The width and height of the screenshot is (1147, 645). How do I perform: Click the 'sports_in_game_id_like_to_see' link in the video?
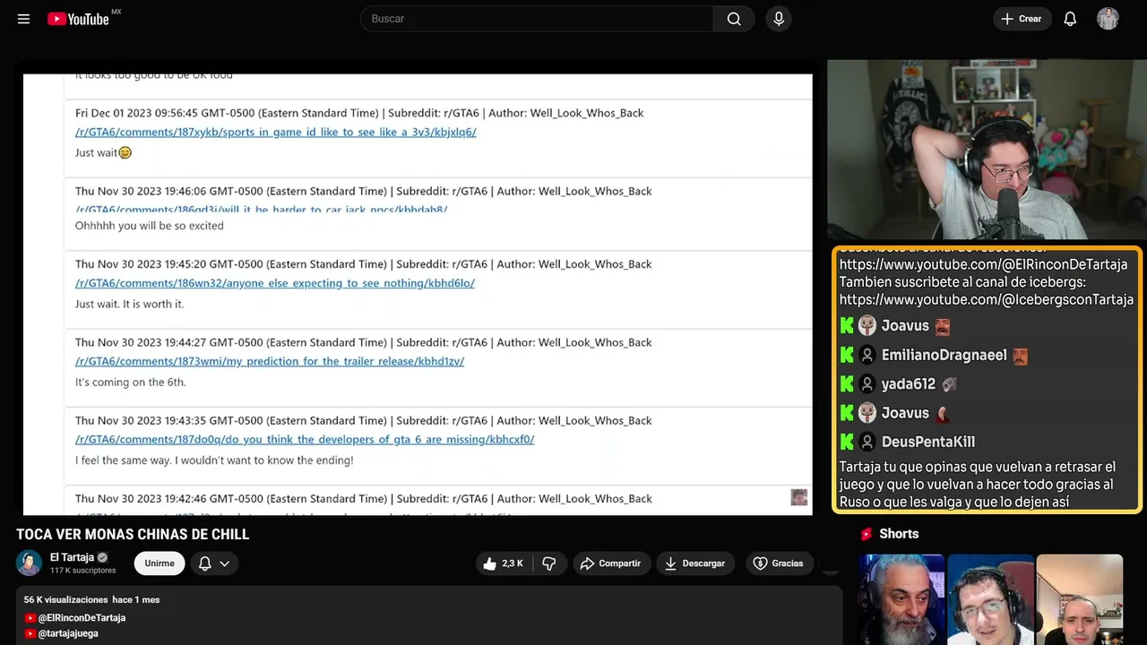(276, 132)
